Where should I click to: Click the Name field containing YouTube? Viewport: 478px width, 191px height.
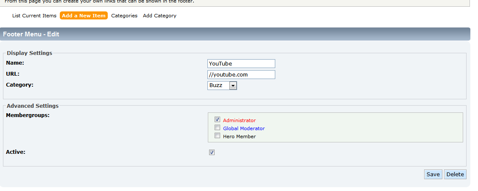coord(241,63)
